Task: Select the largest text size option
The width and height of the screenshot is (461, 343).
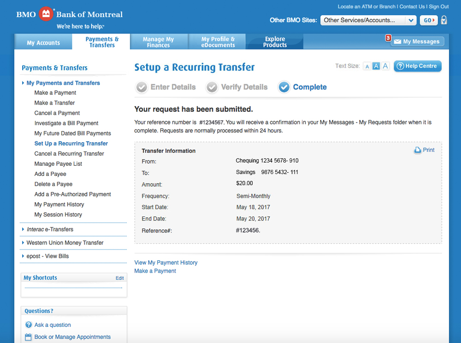Action: pyautogui.click(x=385, y=66)
